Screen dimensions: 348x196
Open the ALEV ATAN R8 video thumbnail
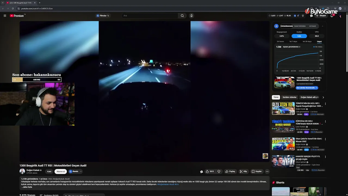(283, 108)
